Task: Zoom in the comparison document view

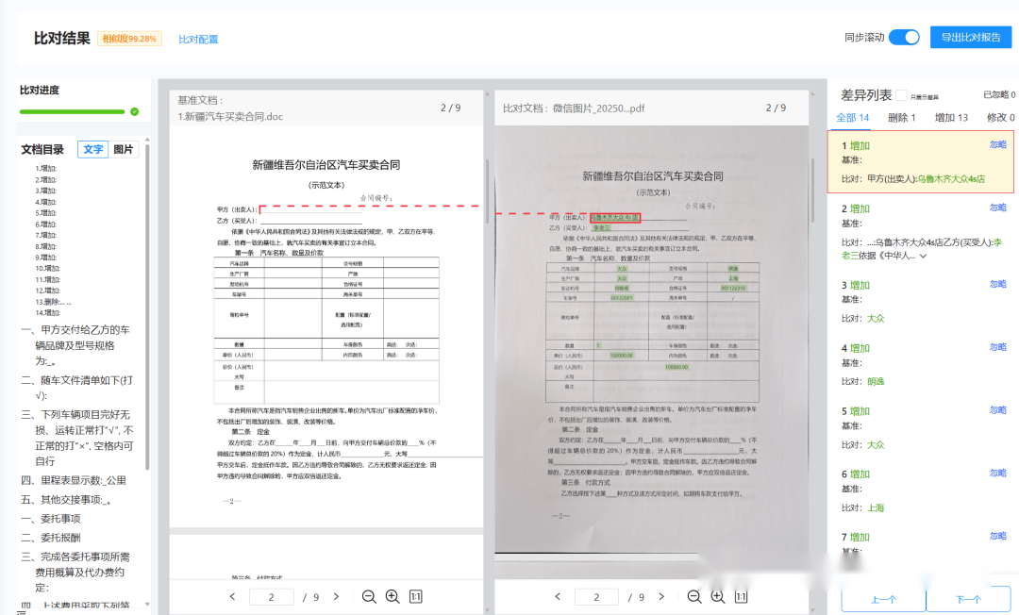Action: 718,597
